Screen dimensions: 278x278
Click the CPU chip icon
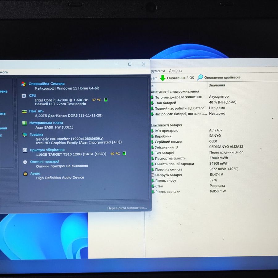(x=24, y=96)
